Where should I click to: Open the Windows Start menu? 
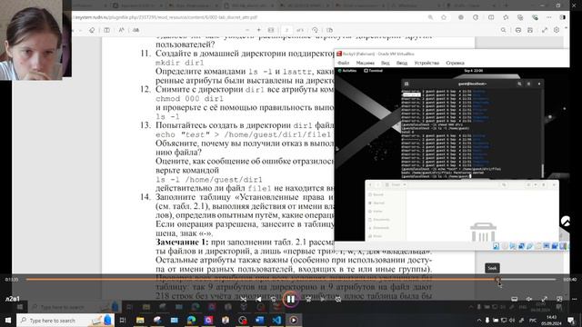coord(8,320)
